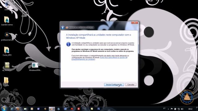Show hidden system tray icons
The width and height of the screenshot is (198, 111).
click(168, 109)
